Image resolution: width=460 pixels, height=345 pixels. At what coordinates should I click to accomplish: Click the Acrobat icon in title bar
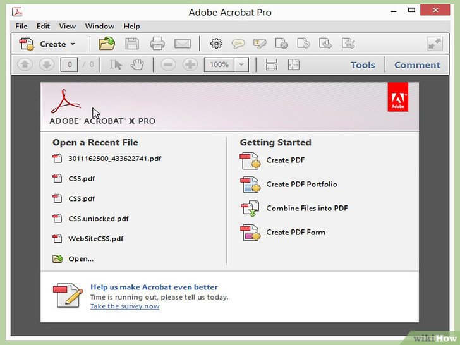coord(17,12)
